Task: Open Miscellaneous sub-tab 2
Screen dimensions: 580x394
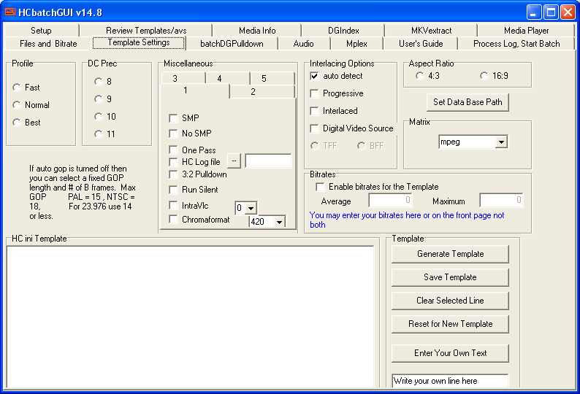Action: point(262,92)
